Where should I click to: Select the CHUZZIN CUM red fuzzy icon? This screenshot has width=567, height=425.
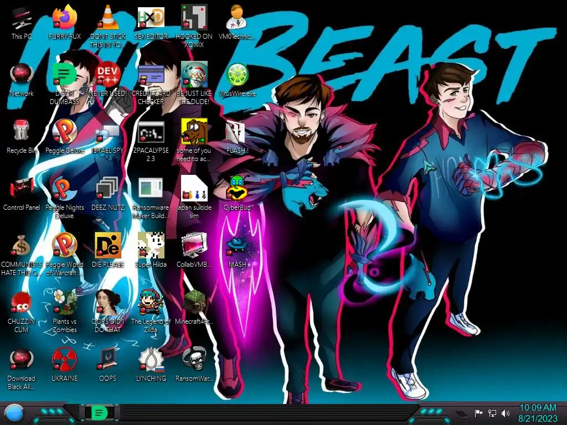tap(22, 302)
